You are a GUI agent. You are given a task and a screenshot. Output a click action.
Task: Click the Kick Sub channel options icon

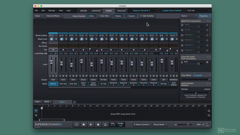pyautogui.click(x=76, y=76)
